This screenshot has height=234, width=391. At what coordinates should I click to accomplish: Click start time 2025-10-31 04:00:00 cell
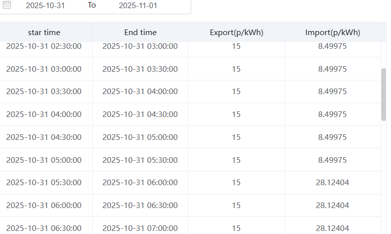click(x=44, y=114)
